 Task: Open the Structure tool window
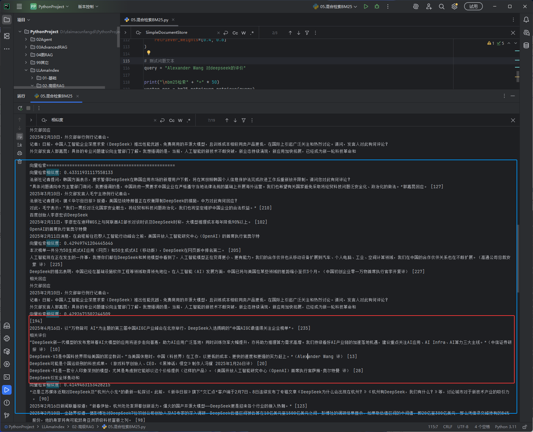point(7,36)
